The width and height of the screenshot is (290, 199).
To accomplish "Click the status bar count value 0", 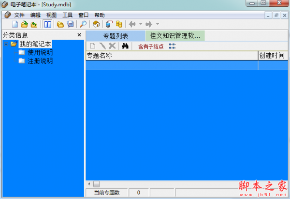I will tap(139, 193).
